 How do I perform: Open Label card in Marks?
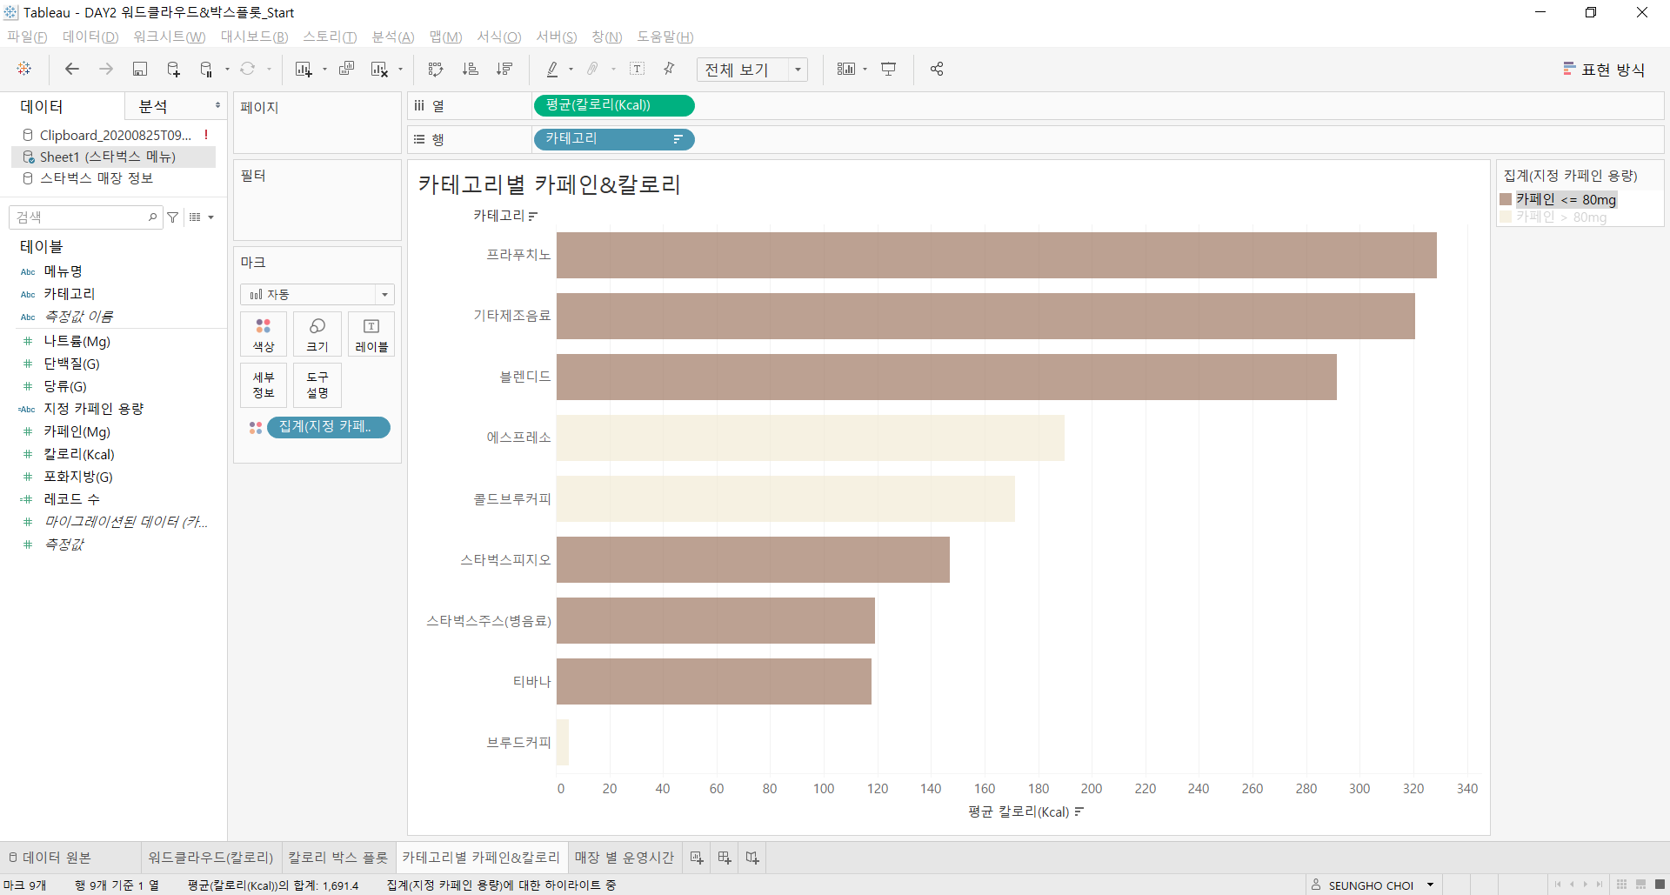371,335
